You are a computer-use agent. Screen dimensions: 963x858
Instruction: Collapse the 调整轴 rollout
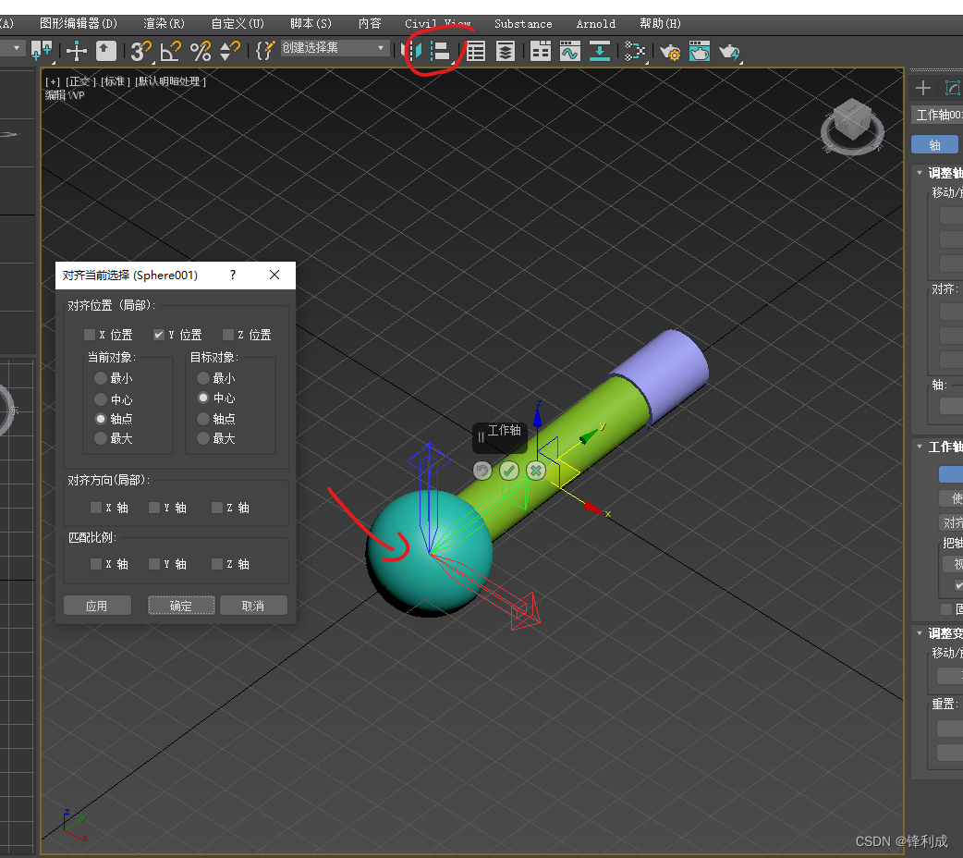(x=920, y=173)
